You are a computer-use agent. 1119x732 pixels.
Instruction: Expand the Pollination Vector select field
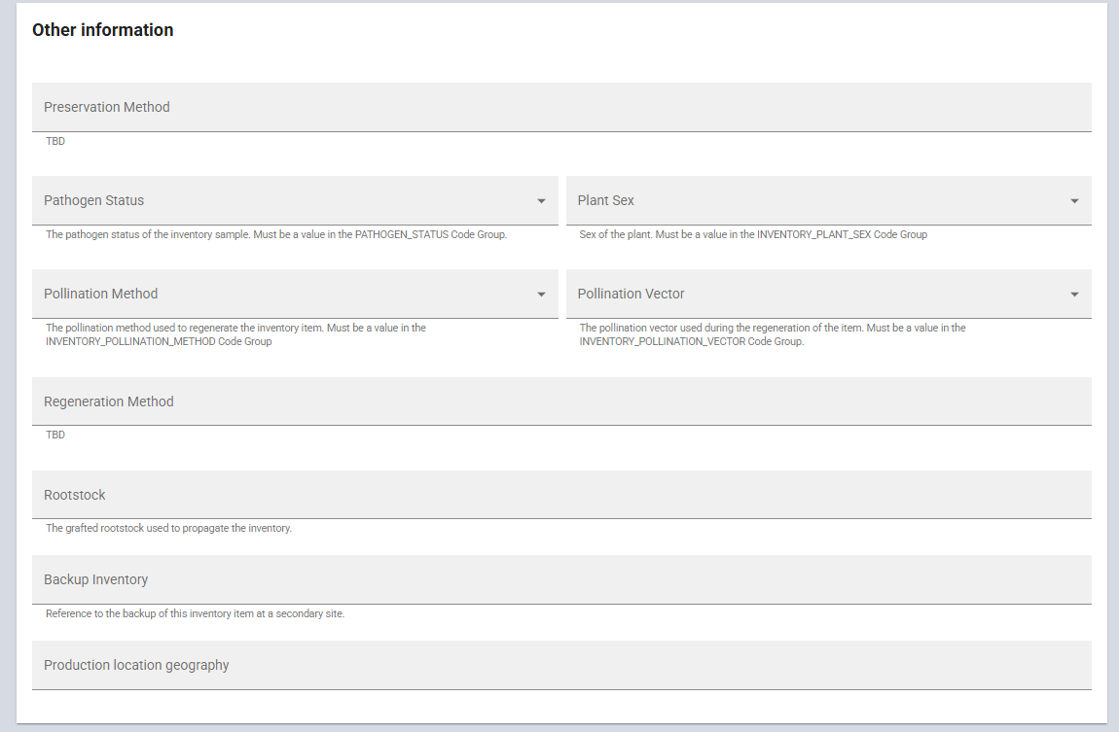pyautogui.click(x=817, y=294)
